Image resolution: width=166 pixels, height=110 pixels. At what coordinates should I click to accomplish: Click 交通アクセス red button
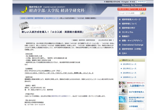click(132, 9)
